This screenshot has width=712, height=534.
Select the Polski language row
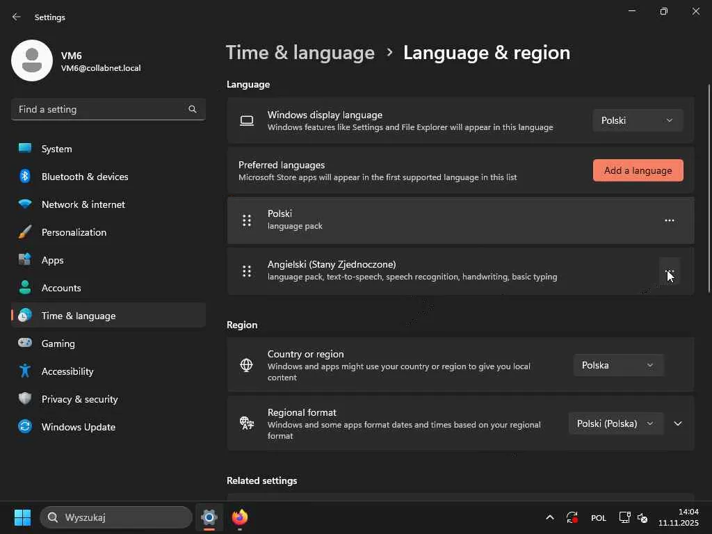click(x=460, y=220)
